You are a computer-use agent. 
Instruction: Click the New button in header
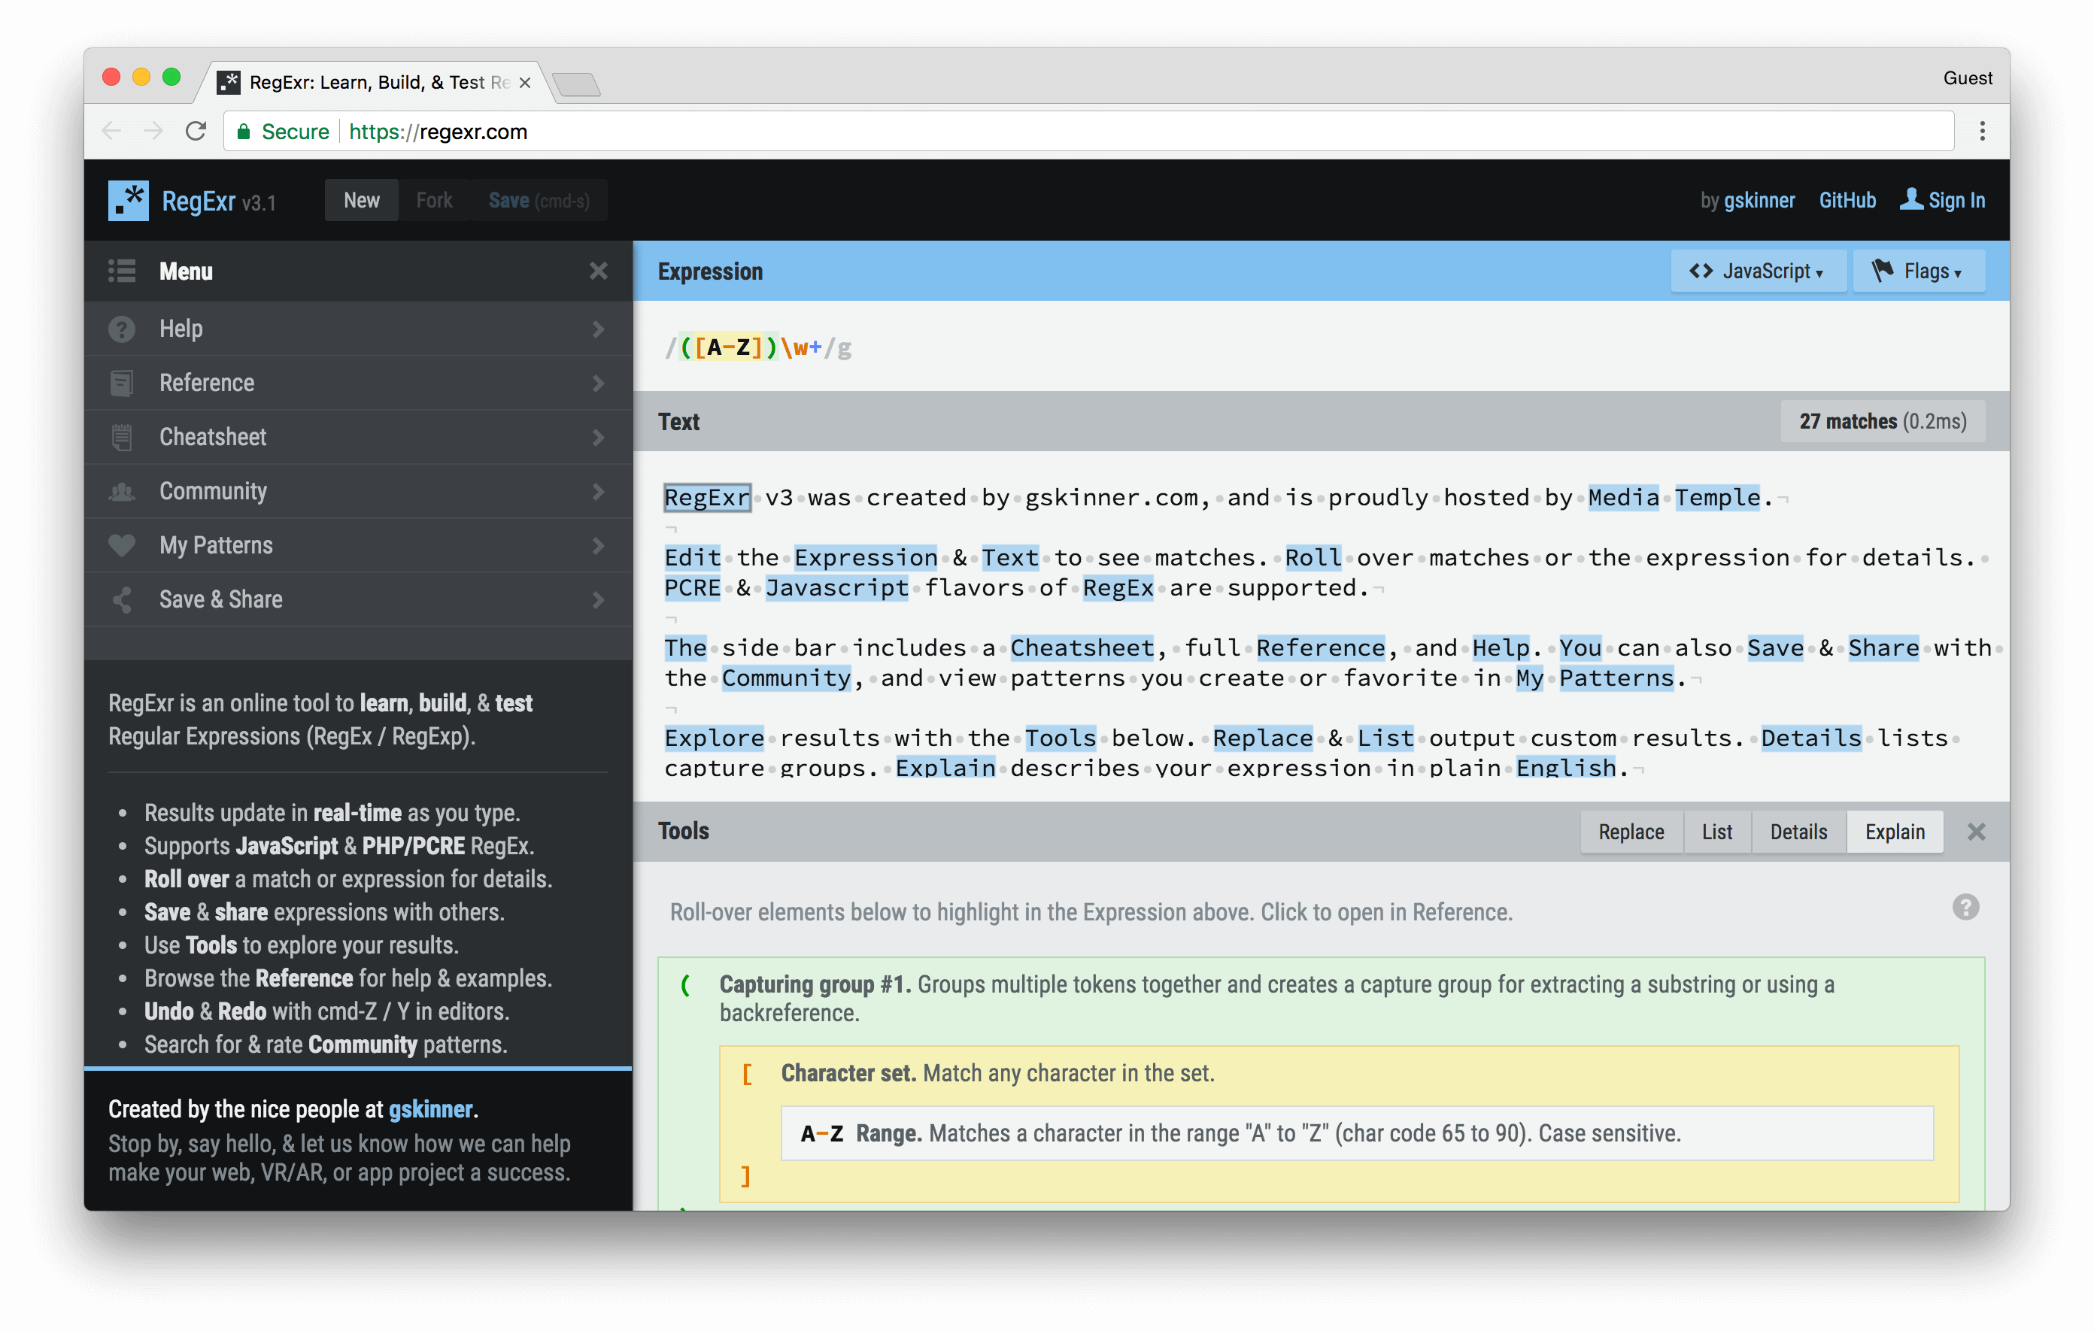click(x=361, y=201)
